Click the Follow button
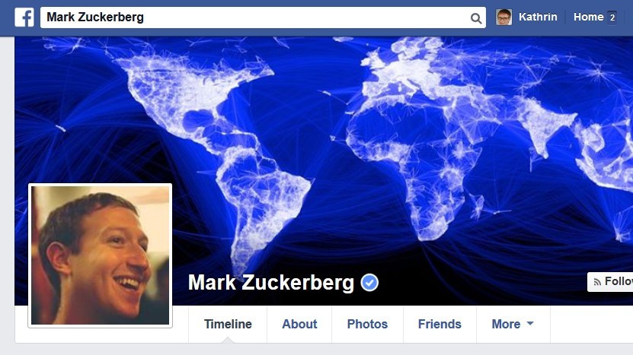Viewport: 633px width, 355px height. [610, 282]
